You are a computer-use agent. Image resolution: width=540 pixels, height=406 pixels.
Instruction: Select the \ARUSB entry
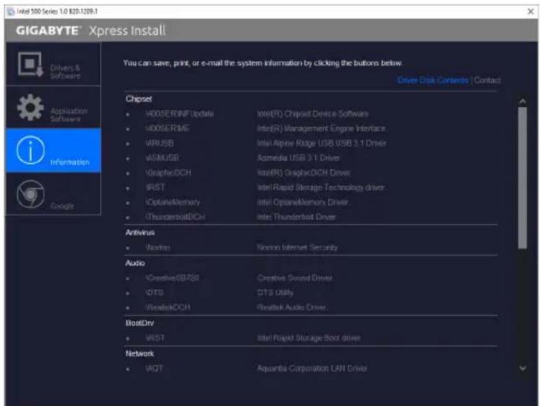pyautogui.click(x=160, y=143)
